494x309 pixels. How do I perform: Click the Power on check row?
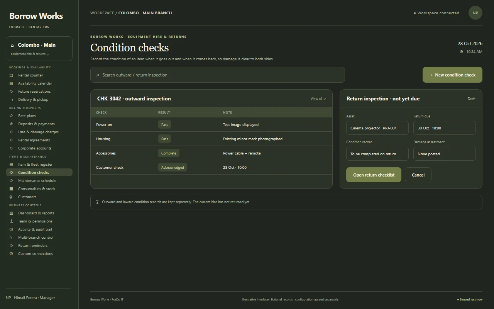pos(211,125)
